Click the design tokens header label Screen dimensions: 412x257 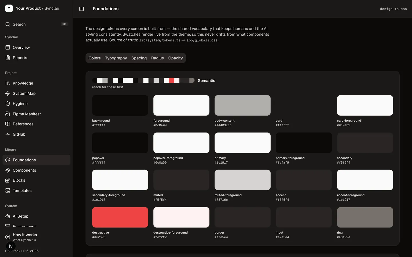click(393, 9)
